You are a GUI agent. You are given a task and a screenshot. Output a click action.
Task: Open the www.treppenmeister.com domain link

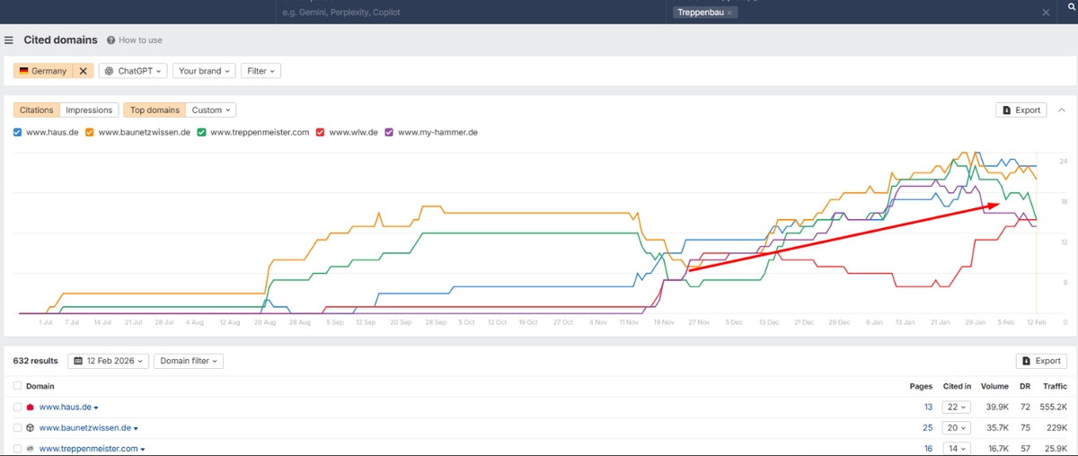88,449
